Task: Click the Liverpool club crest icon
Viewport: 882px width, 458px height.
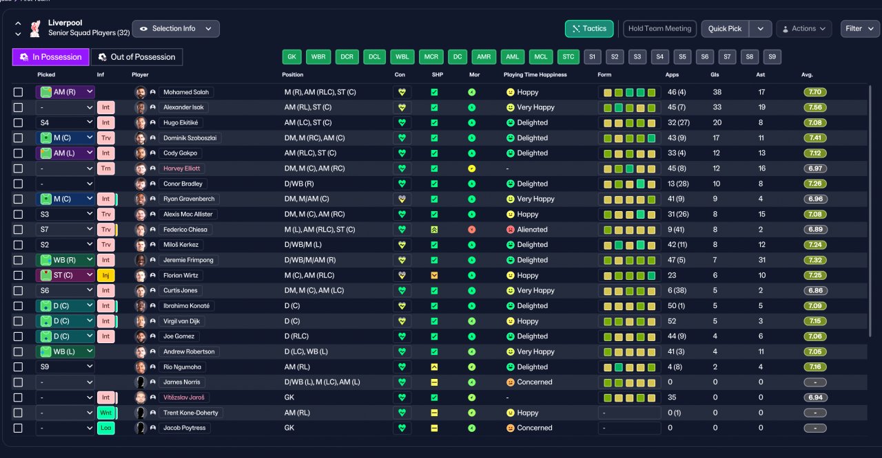Action: click(x=36, y=28)
